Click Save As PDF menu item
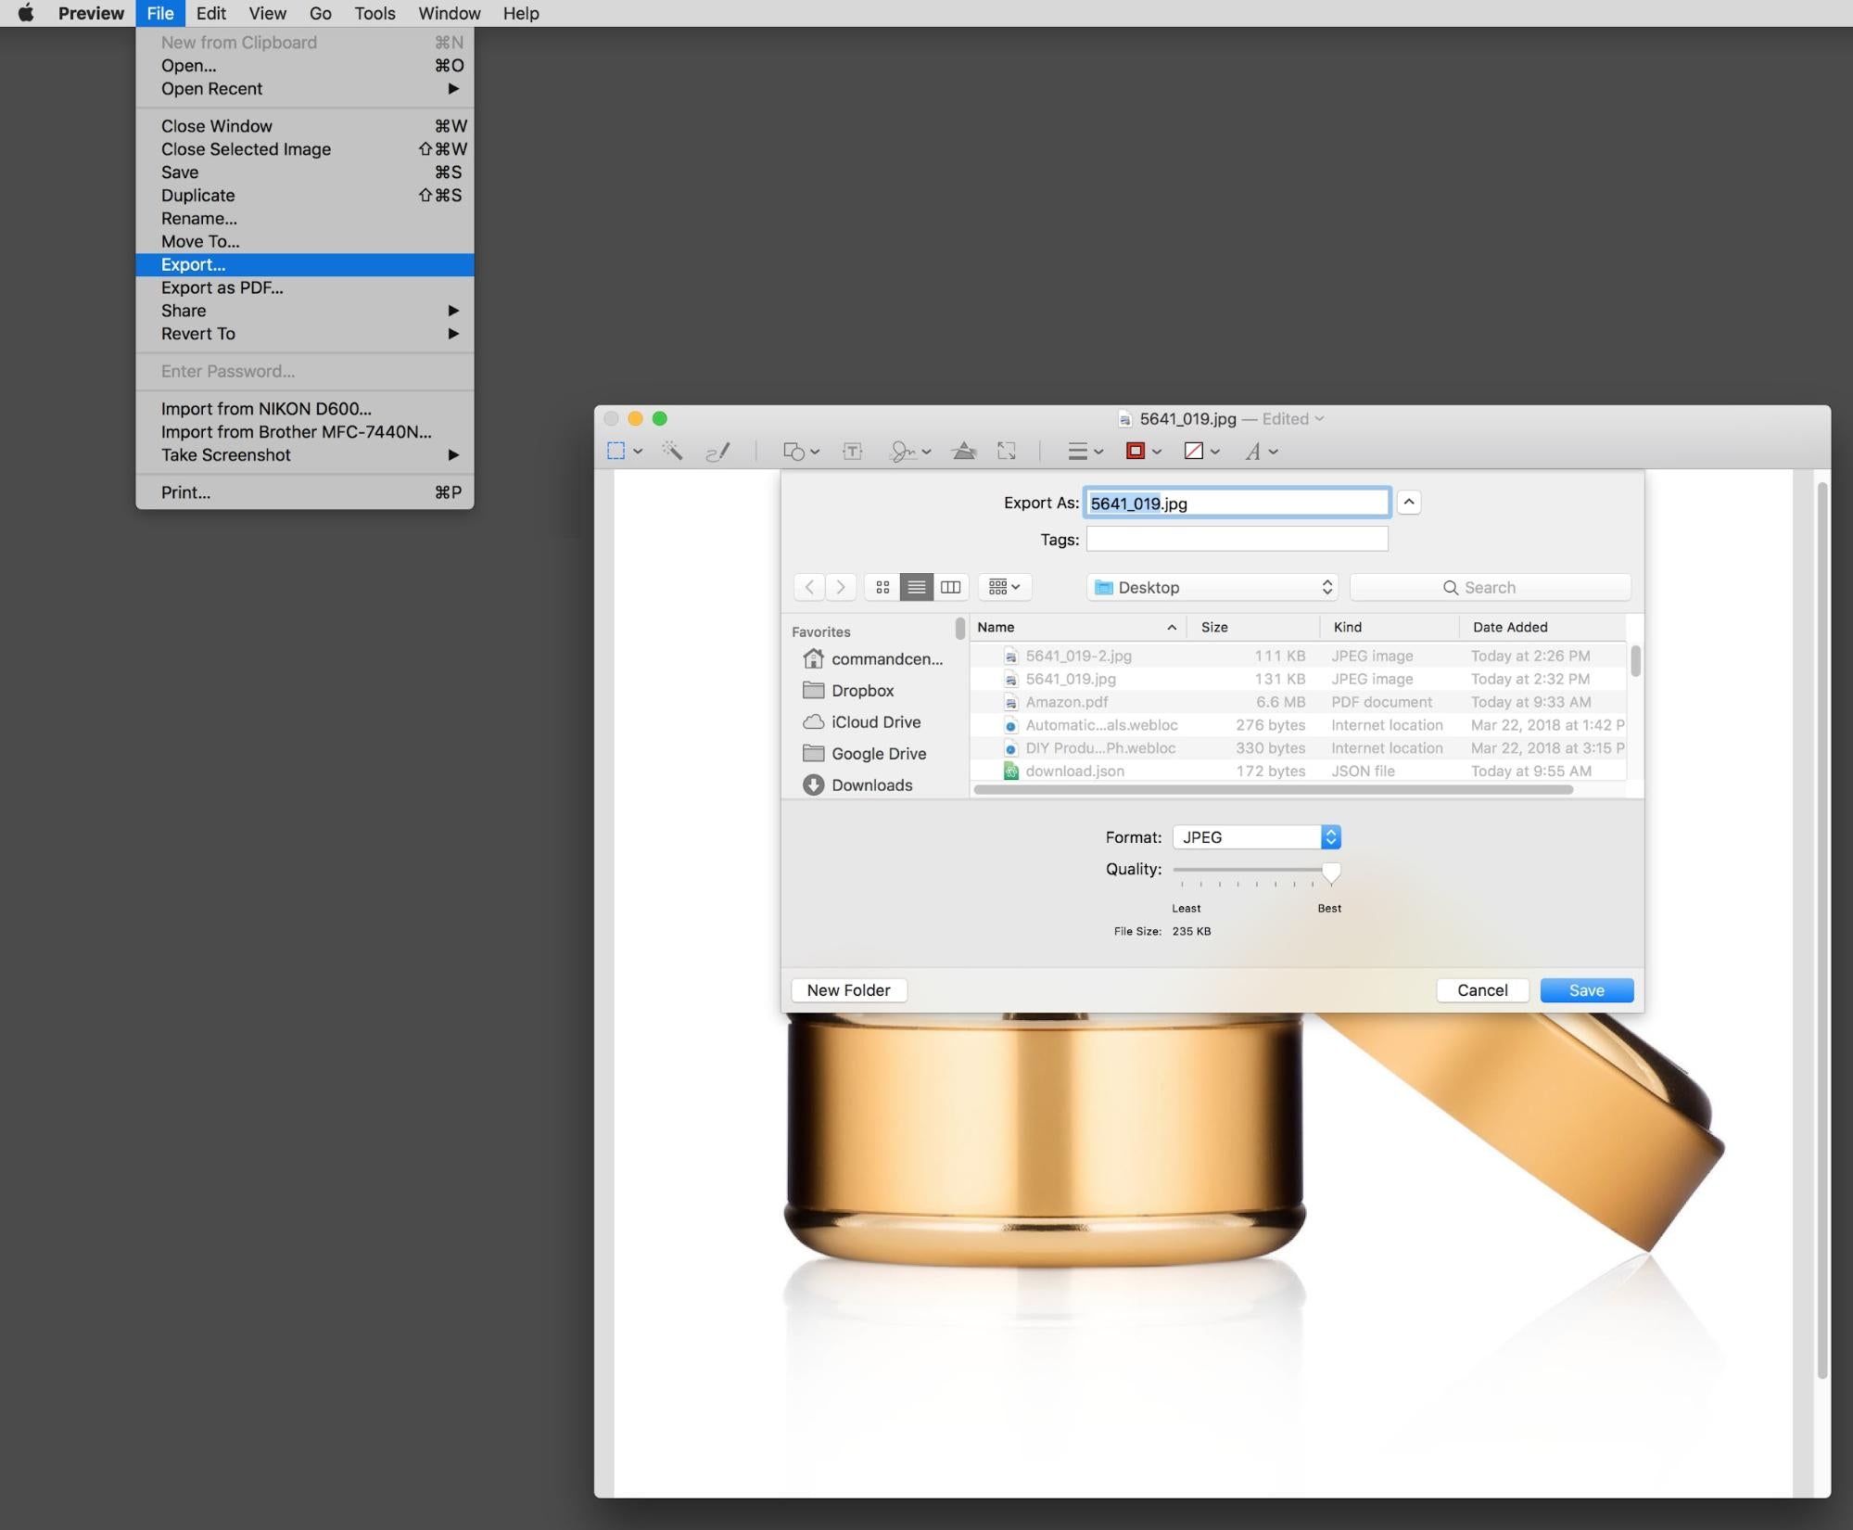The width and height of the screenshot is (1853, 1530). (222, 287)
